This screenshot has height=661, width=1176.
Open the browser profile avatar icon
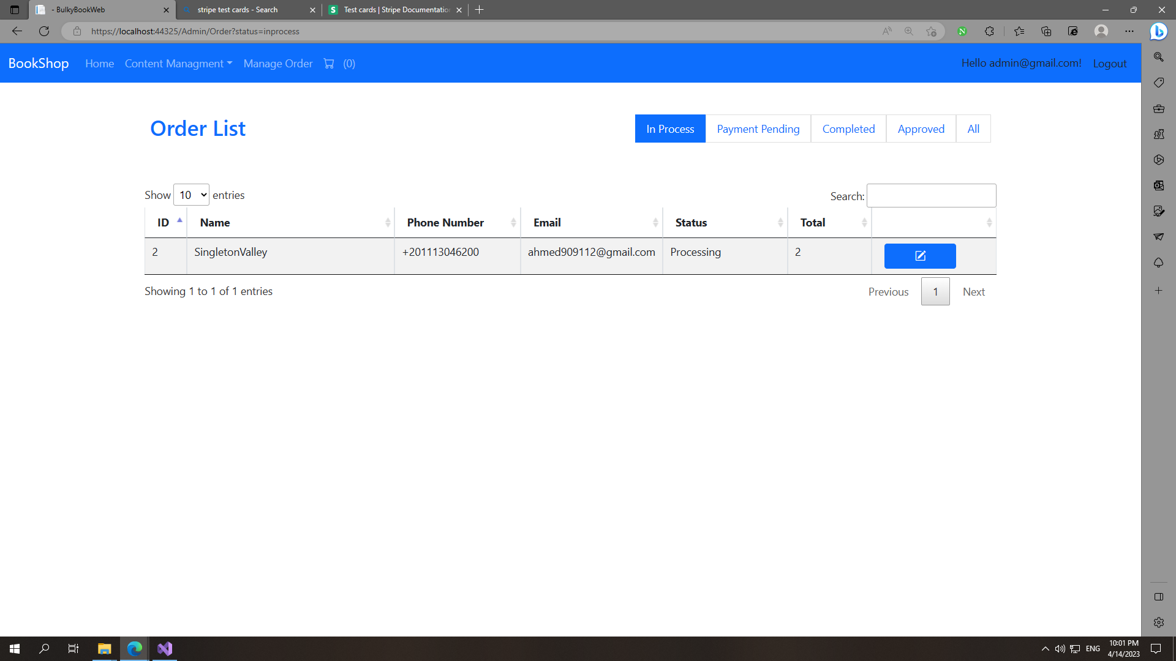point(1101,31)
